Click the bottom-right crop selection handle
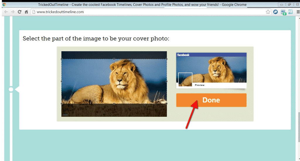Image resolution: width=300 pixels, height=161 pixels. pyautogui.click(x=167, y=104)
